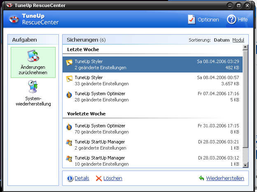Click System Optimizer icon of 07.04.2006 backup
Screen dimensions: 257x192
pos(69,95)
